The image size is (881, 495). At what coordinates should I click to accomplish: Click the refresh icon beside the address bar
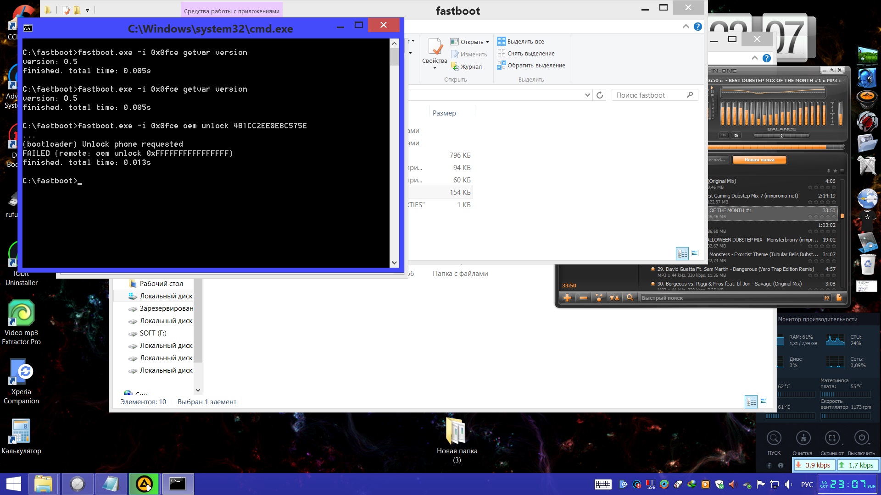point(600,95)
